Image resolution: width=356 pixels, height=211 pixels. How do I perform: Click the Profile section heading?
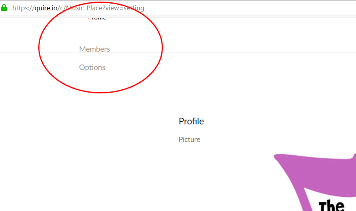tap(191, 122)
